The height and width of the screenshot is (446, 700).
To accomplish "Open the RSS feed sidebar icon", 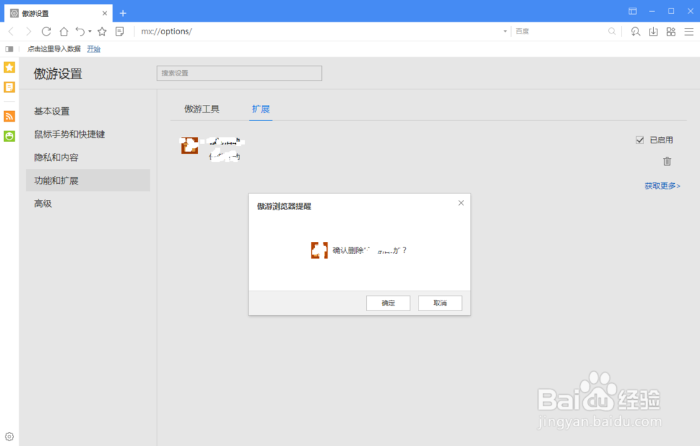I will point(9,117).
